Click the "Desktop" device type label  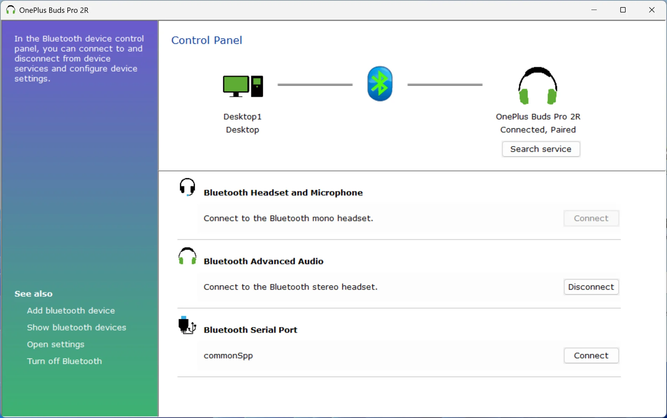243,130
